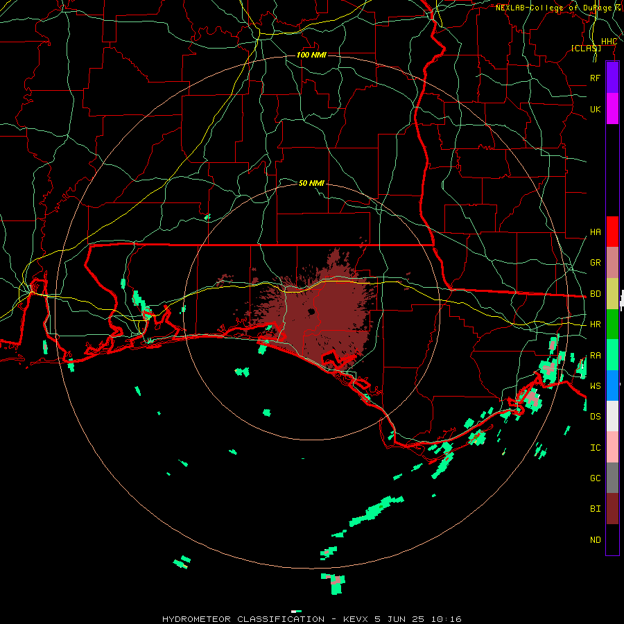Click the brown BI legend swatch
This screenshot has width=624, height=624.
coord(612,509)
